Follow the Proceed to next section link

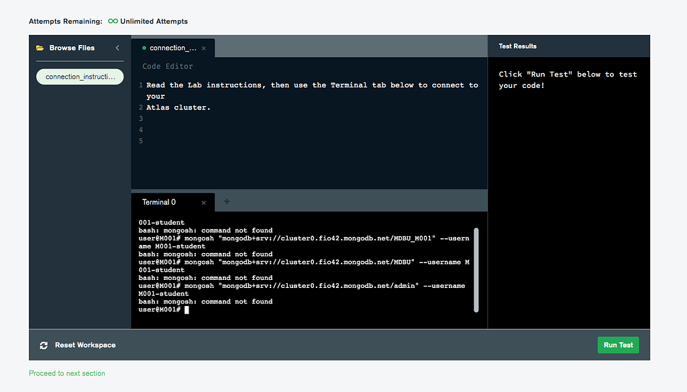(66, 373)
